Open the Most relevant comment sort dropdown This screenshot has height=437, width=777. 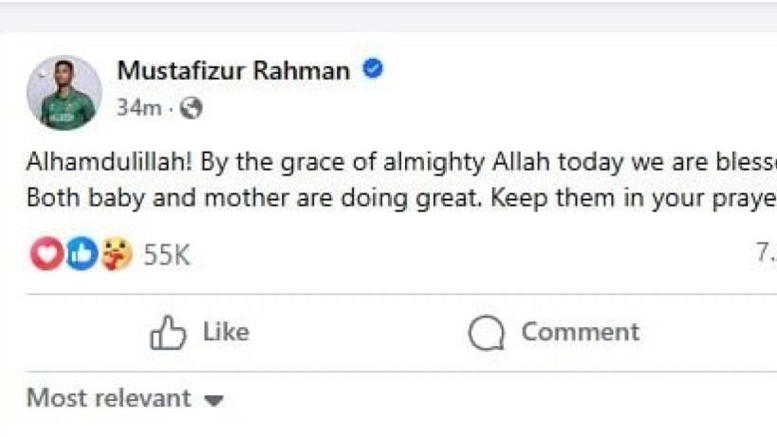108,398
